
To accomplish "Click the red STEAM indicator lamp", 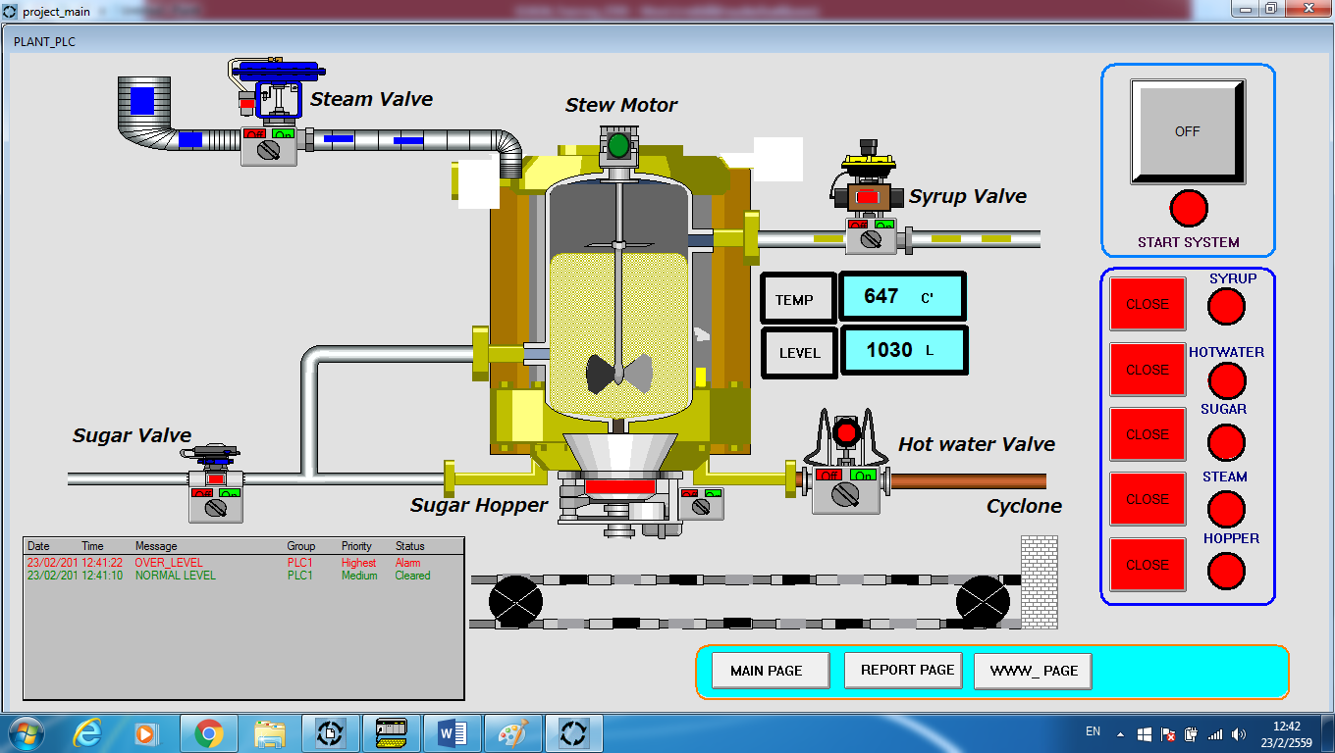I will [x=1226, y=509].
